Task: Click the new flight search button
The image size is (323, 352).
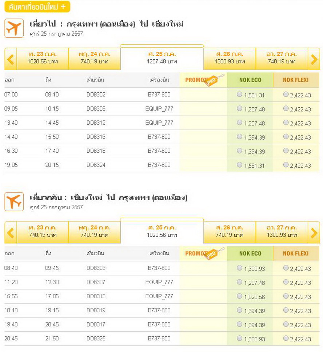Action: point(37,7)
